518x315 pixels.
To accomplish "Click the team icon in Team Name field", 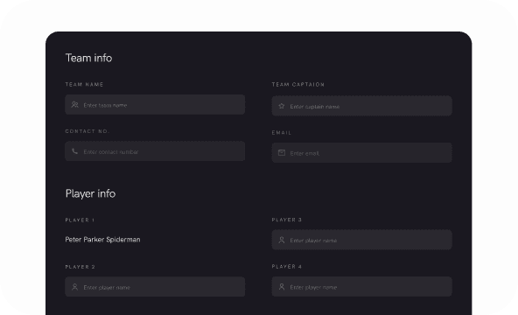I will point(75,105).
